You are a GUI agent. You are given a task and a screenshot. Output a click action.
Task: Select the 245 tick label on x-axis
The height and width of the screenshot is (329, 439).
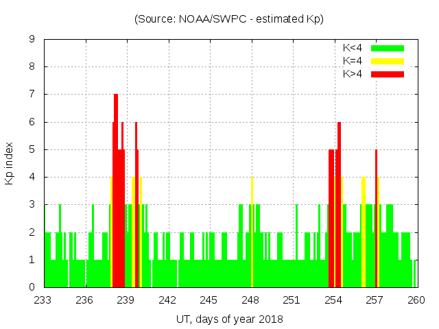(x=209, y=300)
